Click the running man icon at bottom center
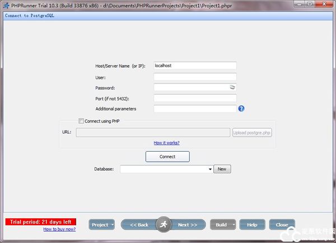The width and height of the screenshot is (336, 243). point(164,225)
